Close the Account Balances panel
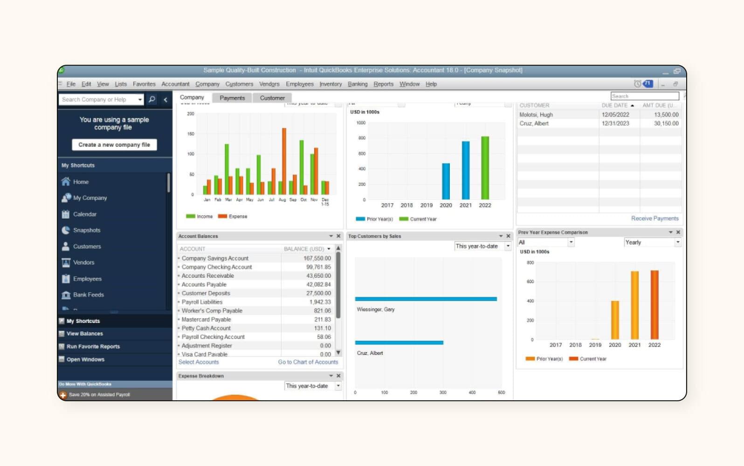 pos(338,236)
